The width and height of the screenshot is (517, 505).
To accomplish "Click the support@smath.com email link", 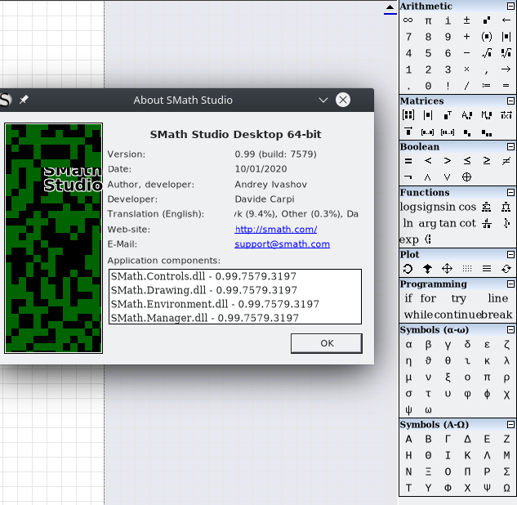I will tap(282, 244).
